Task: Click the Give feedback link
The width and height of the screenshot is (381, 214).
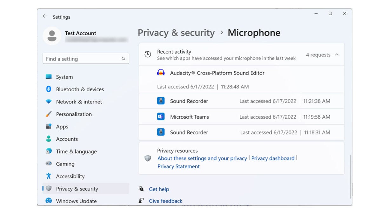Action: (165, 201)
